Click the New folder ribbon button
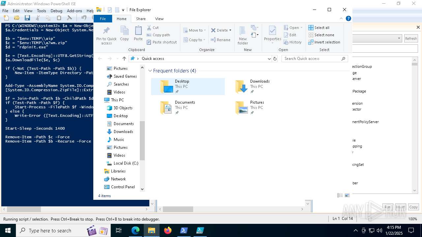Image resolution: width=422 pixels, height=237 pixels. [243, 35]
